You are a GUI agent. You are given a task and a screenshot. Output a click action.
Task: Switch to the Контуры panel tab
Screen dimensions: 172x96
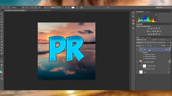(148, 37)
